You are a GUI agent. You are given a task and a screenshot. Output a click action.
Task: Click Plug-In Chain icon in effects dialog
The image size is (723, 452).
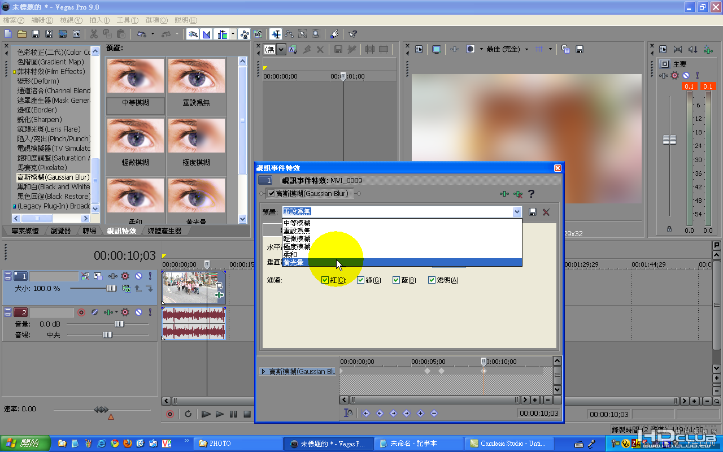(504, 194)
